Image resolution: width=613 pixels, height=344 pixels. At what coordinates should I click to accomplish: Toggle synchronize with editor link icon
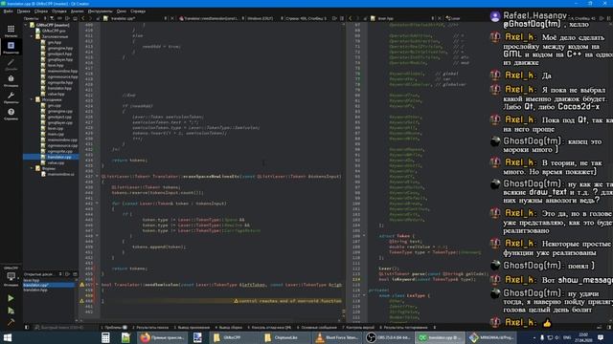(59, 18)
